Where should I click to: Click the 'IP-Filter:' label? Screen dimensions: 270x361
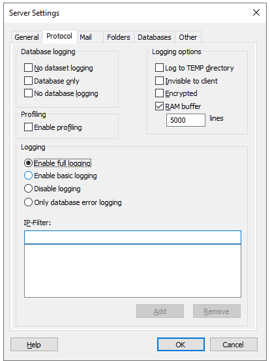pyautogui.click(x=37, y=223)
